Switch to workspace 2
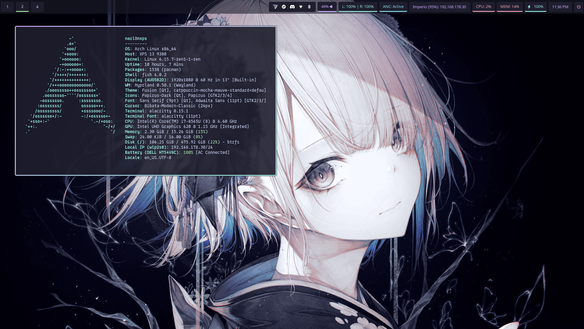 pyautogui.click(x=22, y=7)
